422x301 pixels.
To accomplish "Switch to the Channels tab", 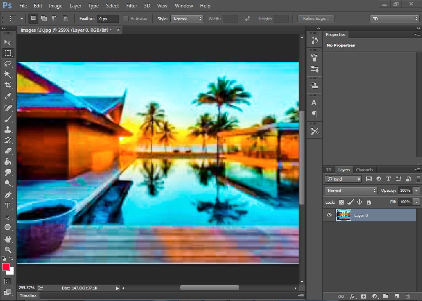I will pyautogui.click(x=364, y=169).
